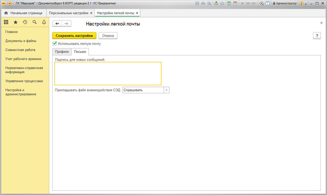Open the calculator icon in title bar
327x195 pixels.
point(229,4)
